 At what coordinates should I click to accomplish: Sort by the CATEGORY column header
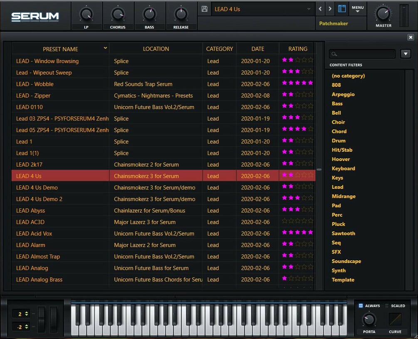[x=219, y=49]
